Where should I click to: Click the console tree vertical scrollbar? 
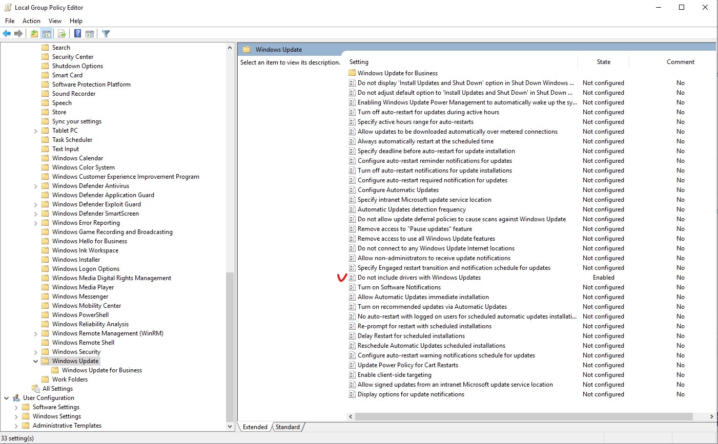[x=230, y=347]
